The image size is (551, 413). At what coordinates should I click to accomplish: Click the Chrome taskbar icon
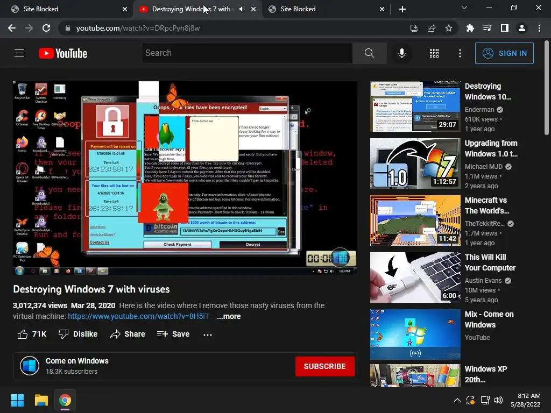click(65, 400)
